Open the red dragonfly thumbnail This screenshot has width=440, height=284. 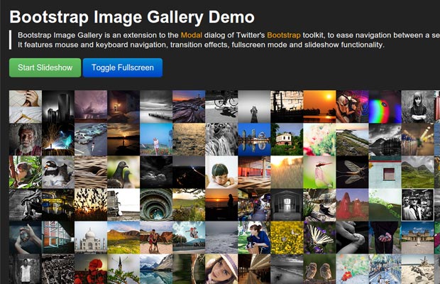(x=319, y=172)
